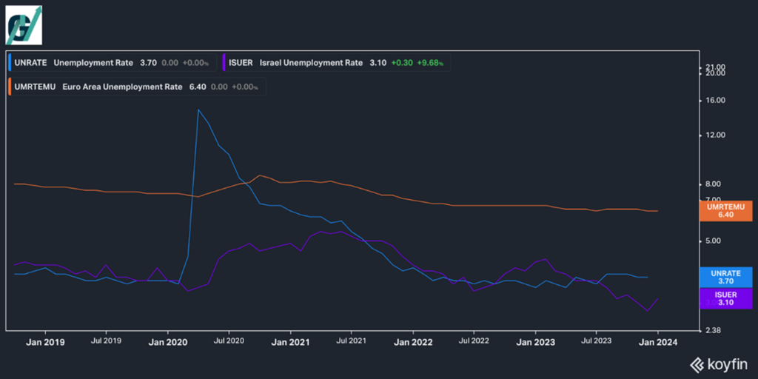Click the purple ISUER color bar
This screenshot has height=379, width=758.
[x=224, y=63]
